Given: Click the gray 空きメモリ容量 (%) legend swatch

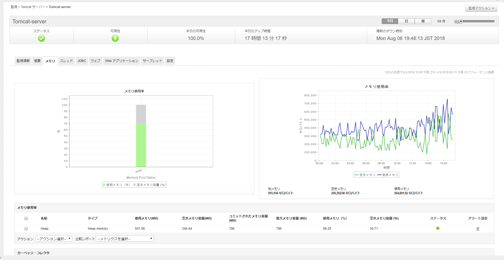Looking at the screenshot, I should tap(135, 185).
